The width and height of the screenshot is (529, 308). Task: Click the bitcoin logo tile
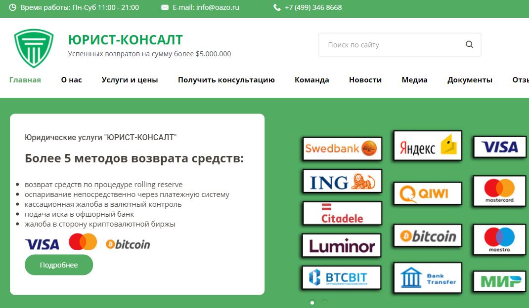click(427, 235)
